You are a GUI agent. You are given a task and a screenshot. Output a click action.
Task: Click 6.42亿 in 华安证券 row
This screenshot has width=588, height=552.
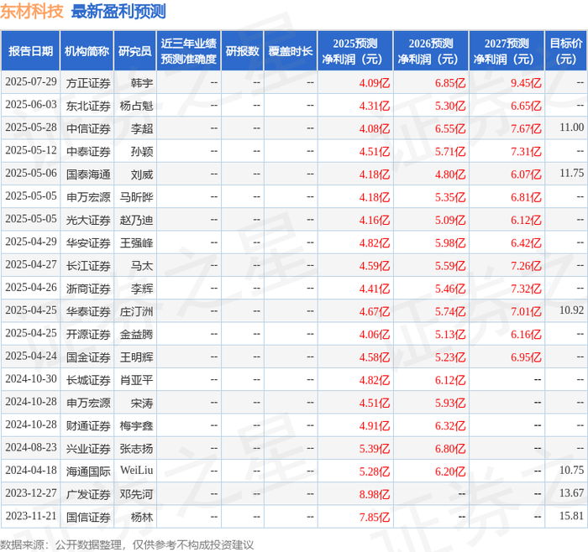pos(526,242)
